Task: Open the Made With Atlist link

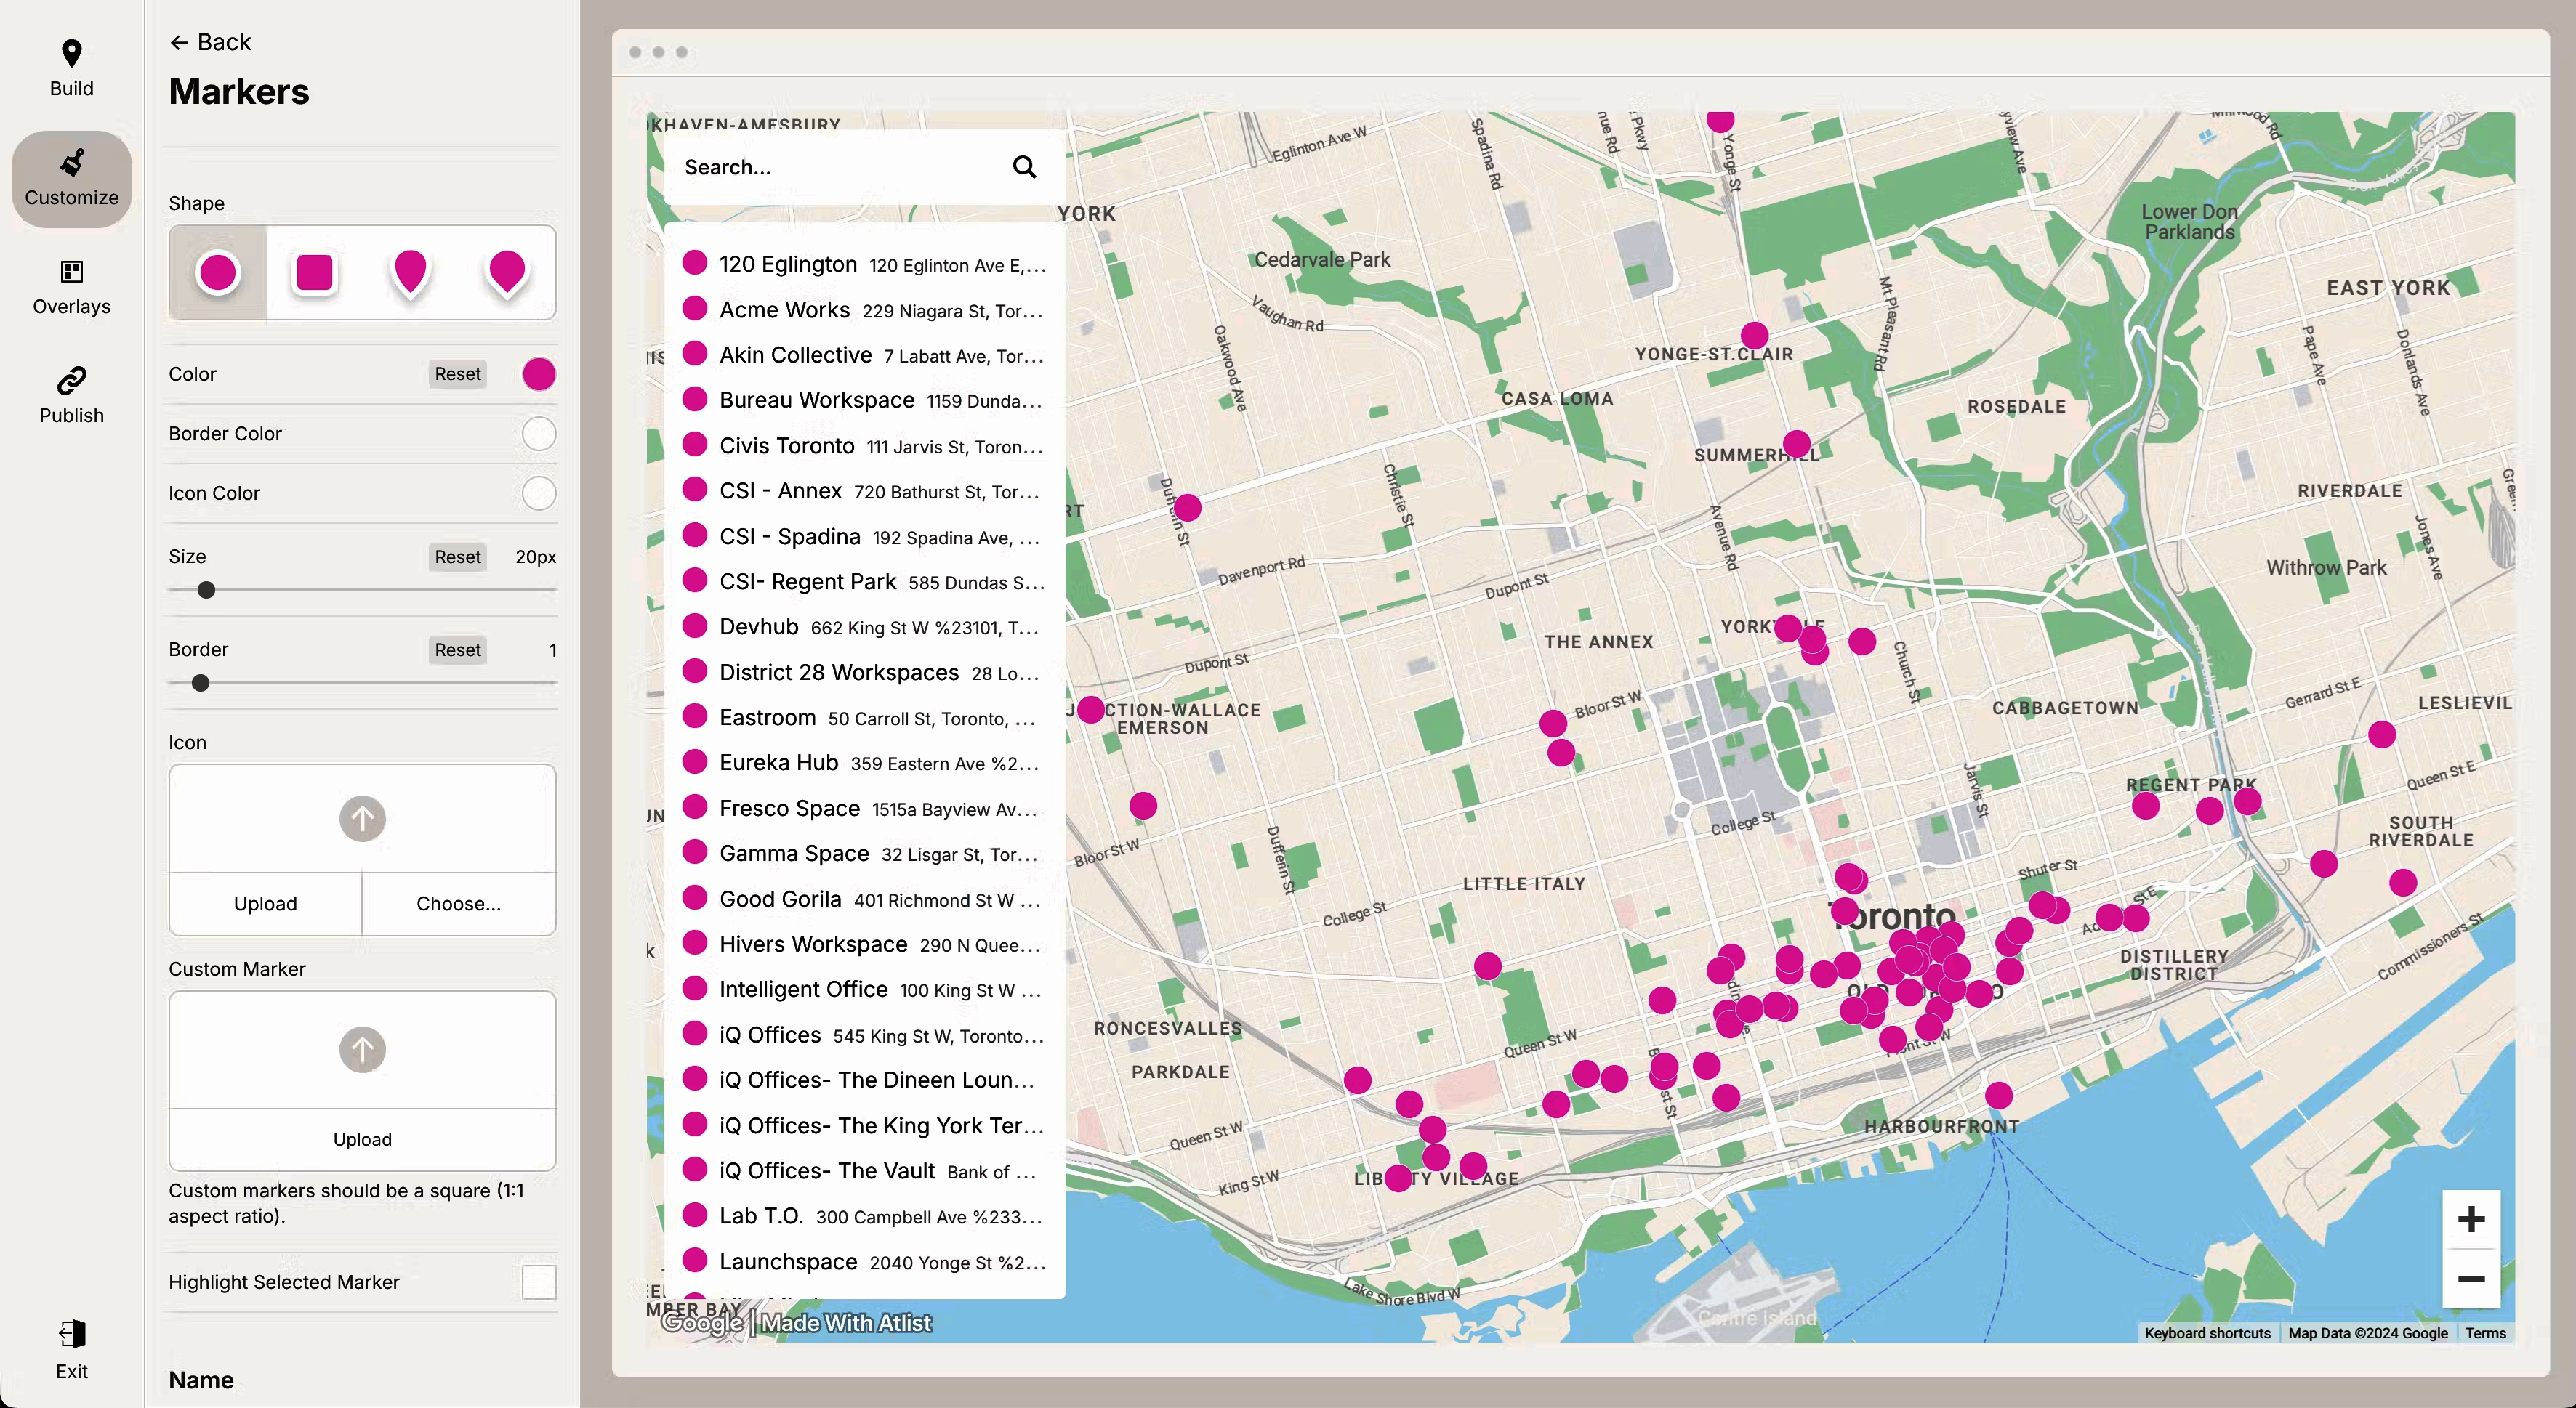Action: coord(846,1323)
